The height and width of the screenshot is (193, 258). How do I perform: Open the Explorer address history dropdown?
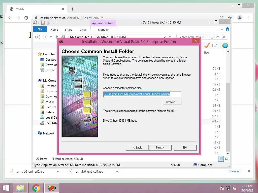[x=165, y=37]
